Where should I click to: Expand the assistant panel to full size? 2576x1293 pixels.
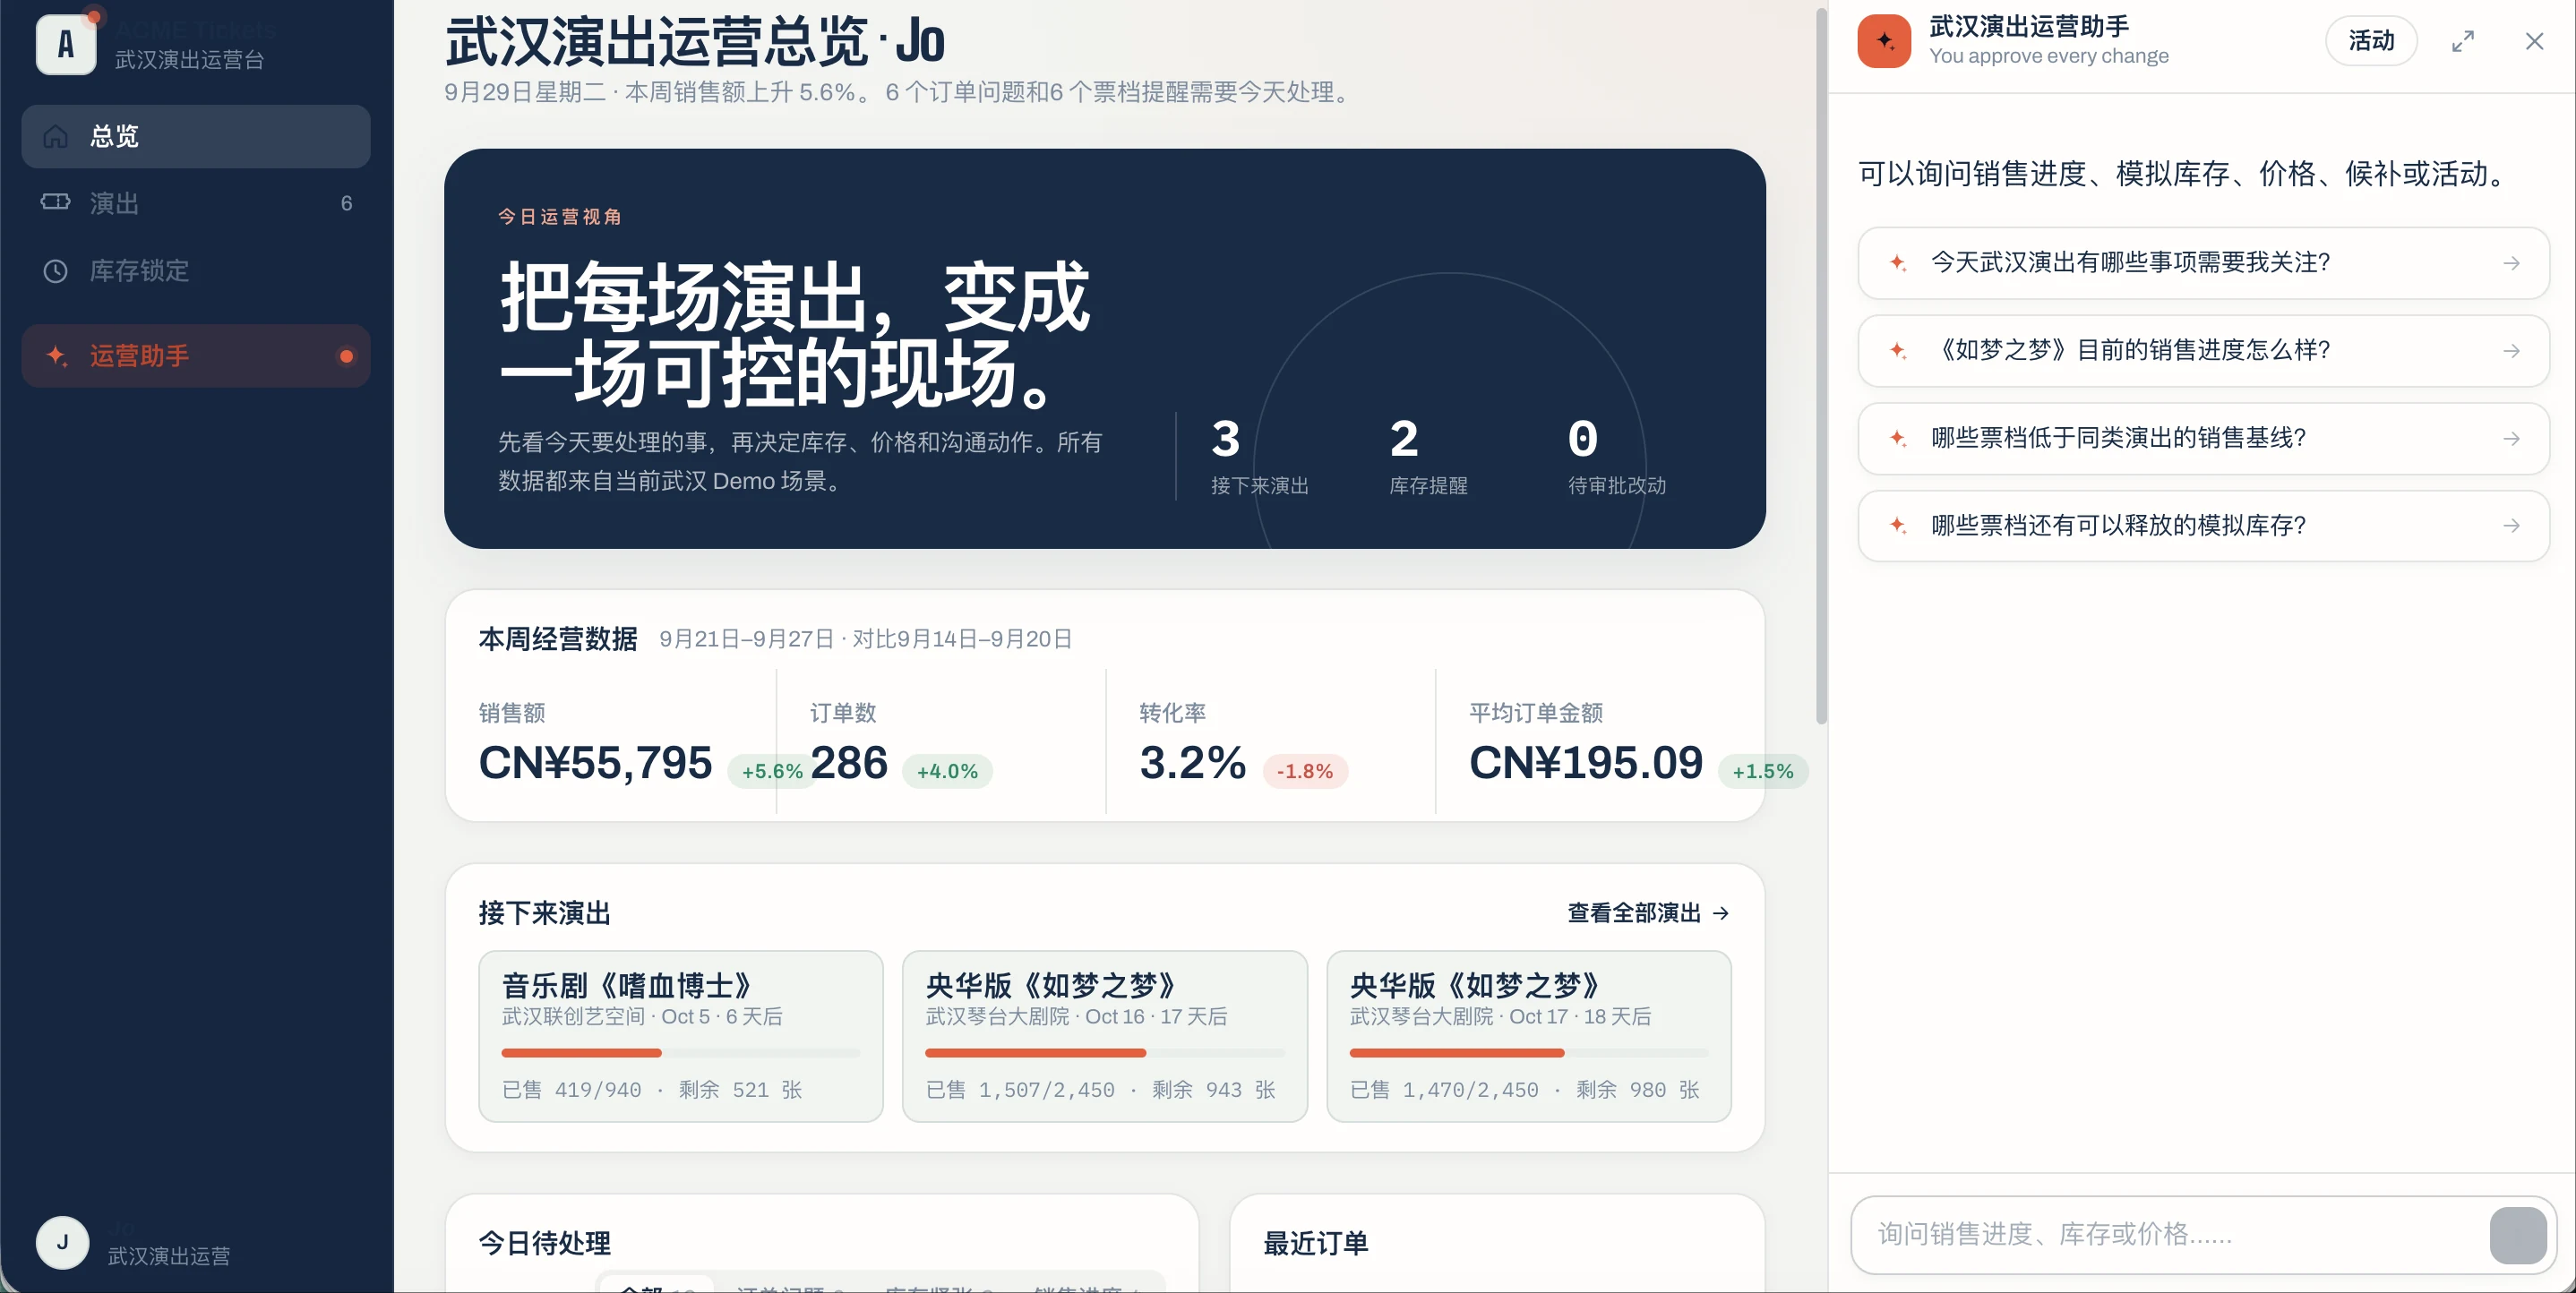[x=2463, y=41]
